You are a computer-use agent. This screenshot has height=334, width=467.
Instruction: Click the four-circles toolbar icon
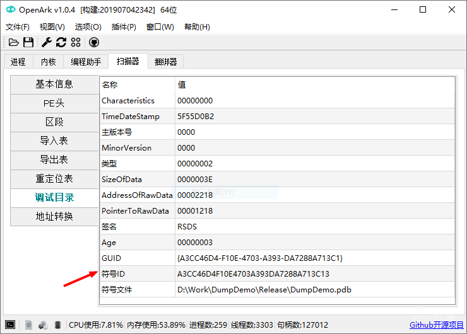[76, 42]
